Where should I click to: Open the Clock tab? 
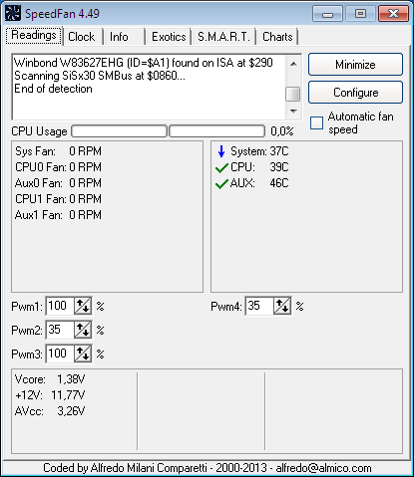[x=82, y=37]
